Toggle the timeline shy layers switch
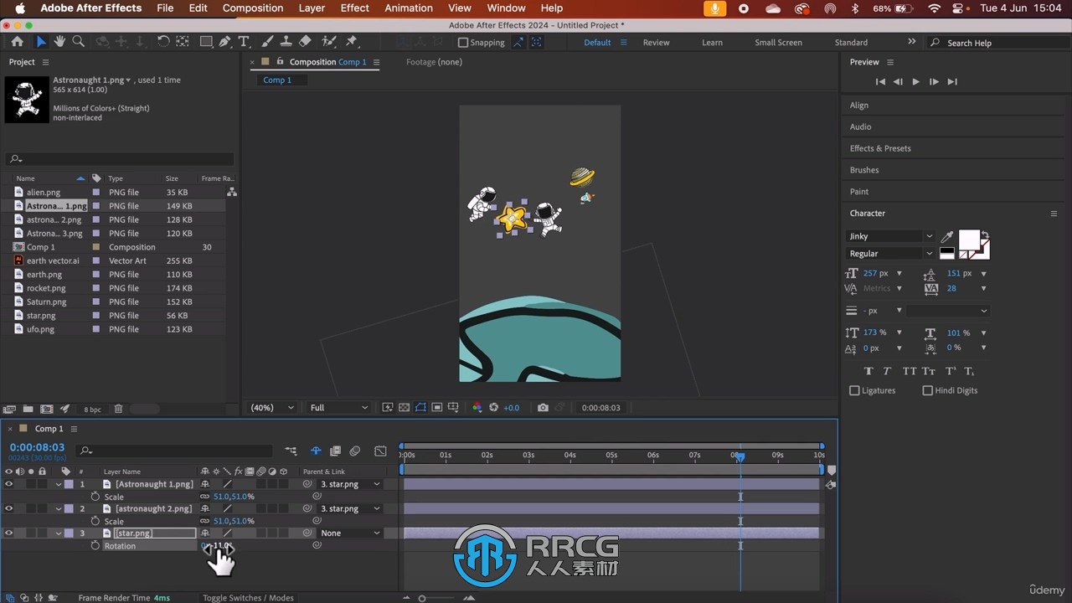Image resolution: width=1072 pixels, height=603 pixels. (x=316, y=451)
